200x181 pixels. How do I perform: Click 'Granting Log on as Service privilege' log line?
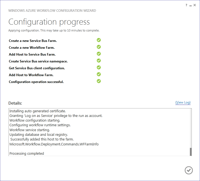click(x=56, y=116)
